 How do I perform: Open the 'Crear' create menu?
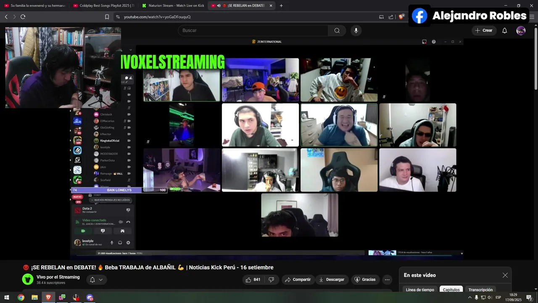[484, 30]
